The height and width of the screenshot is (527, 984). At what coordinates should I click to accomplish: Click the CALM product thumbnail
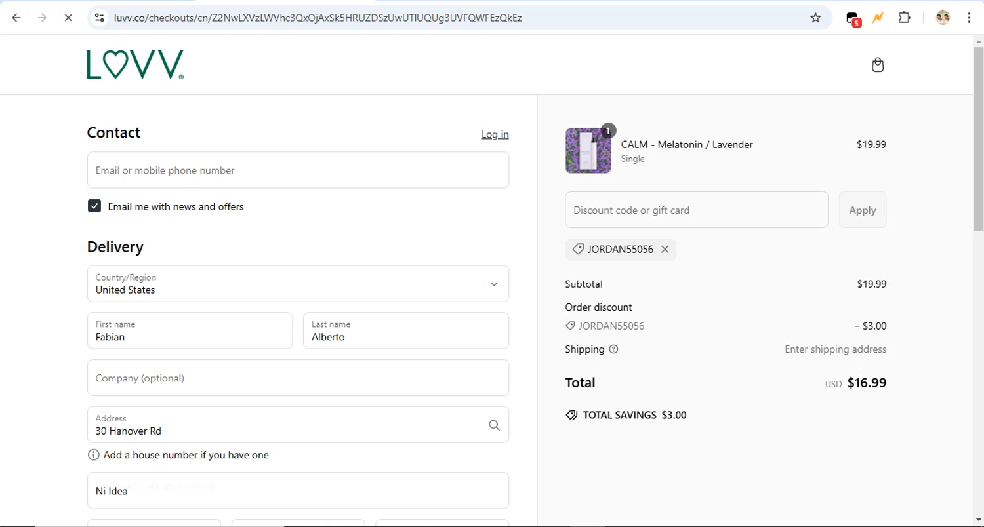(588, 151)
